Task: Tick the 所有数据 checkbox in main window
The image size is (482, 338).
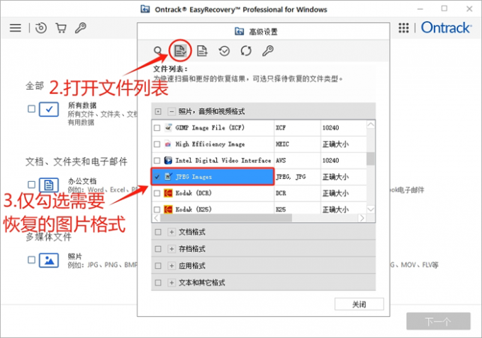Action: pyautogui.click(x=31, y=109)
